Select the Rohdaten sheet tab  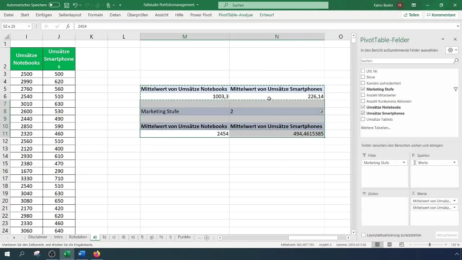coord(78,237)
